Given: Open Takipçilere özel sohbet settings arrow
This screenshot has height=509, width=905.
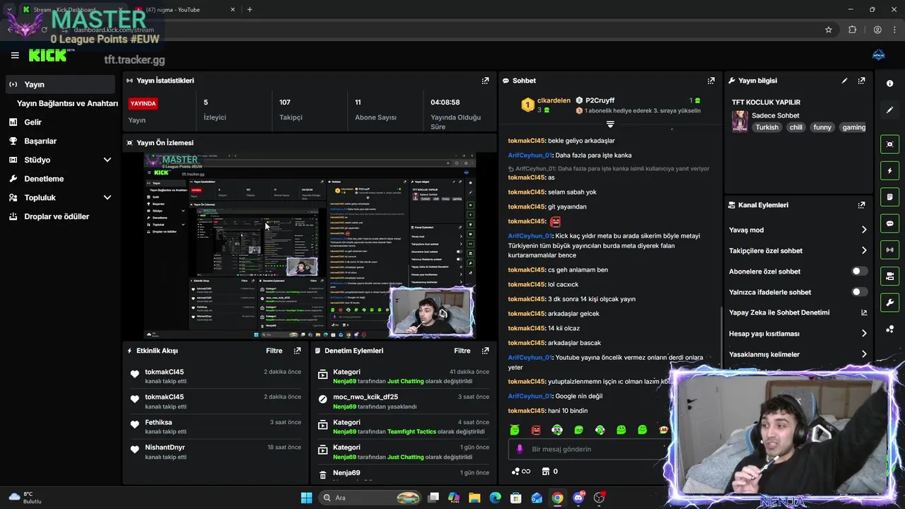Looking at the screenshot, I should (863, 250).
